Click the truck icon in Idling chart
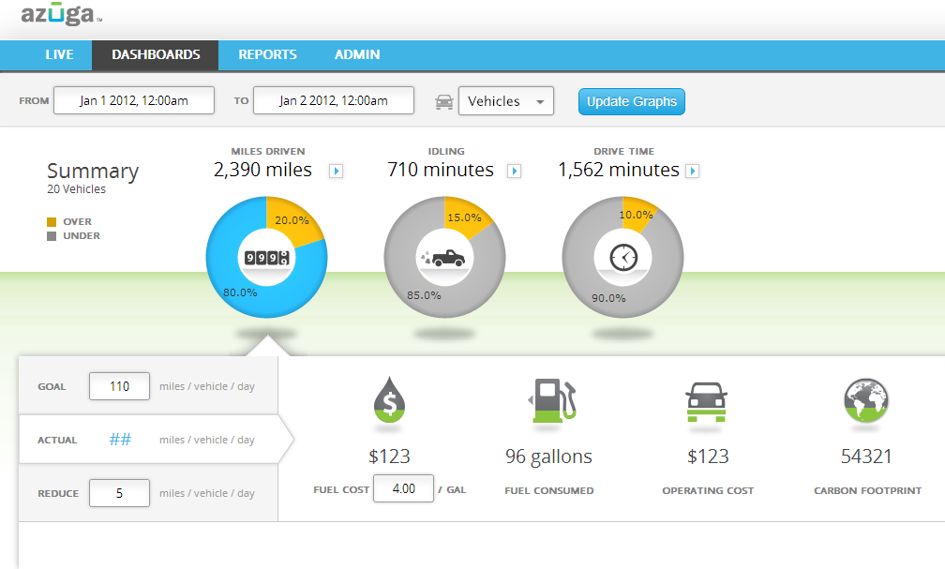 pos(444,258)
